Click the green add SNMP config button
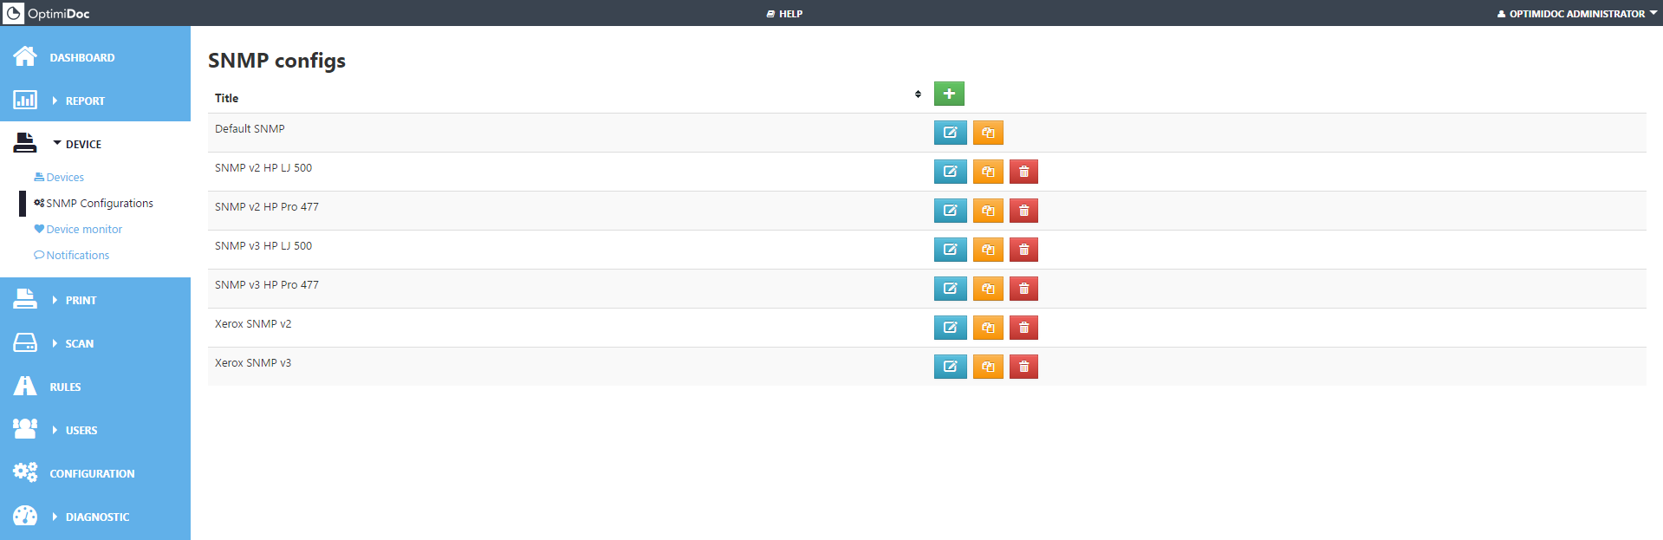Viewport: 1663px width, 540px height. tap(949, 94)
